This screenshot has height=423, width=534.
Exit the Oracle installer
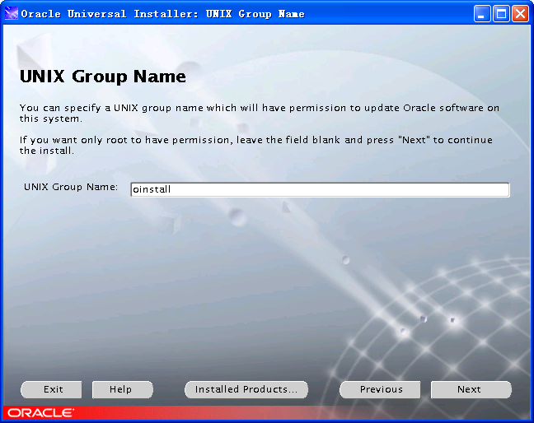[x=53, y=389]
